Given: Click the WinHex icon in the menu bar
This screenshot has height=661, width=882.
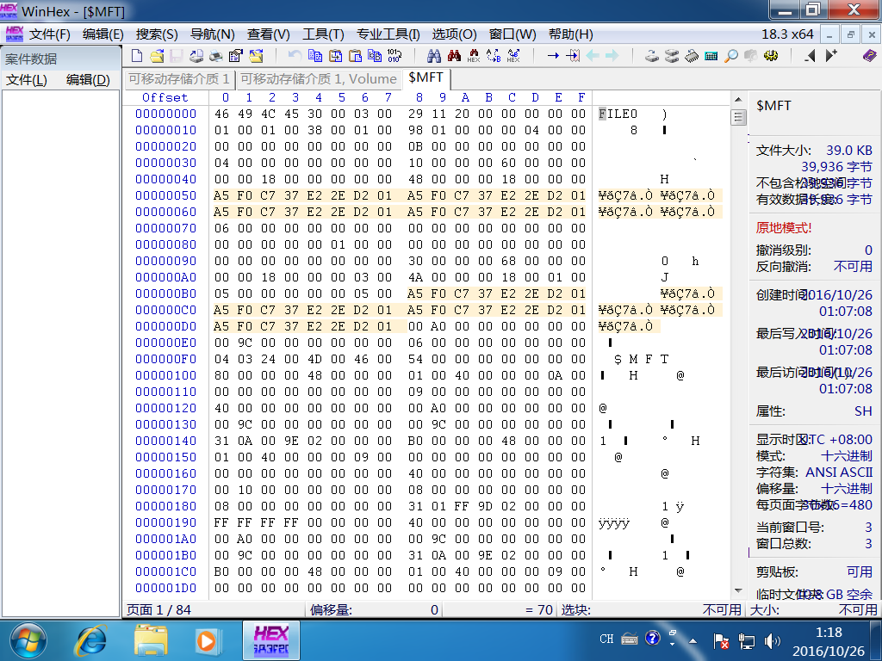Looking at the screenshot, I should [x=15, y=34].
